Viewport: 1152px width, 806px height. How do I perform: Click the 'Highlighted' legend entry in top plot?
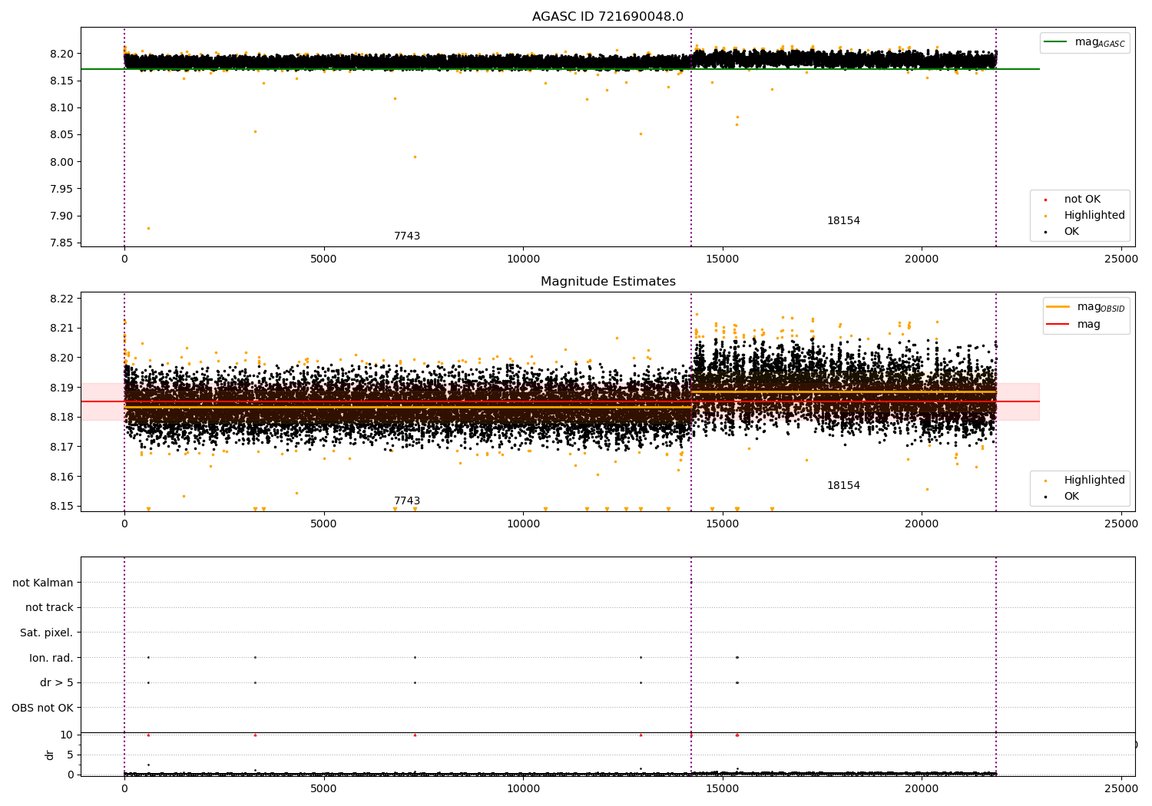[1094, 216]
